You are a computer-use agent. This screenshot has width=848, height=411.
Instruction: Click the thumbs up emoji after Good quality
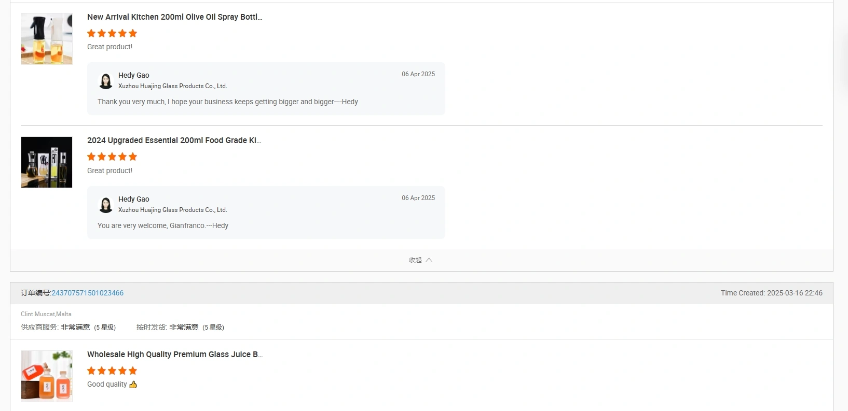pyautogui.click(x=133, y=385)
